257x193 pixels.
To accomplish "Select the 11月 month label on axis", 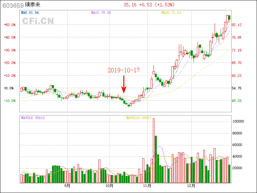I will click(x=147, y=186).
